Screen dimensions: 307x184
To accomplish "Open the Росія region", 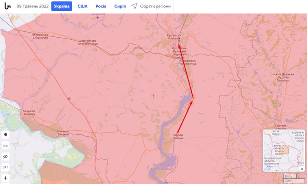I will (x=101, y=6).
